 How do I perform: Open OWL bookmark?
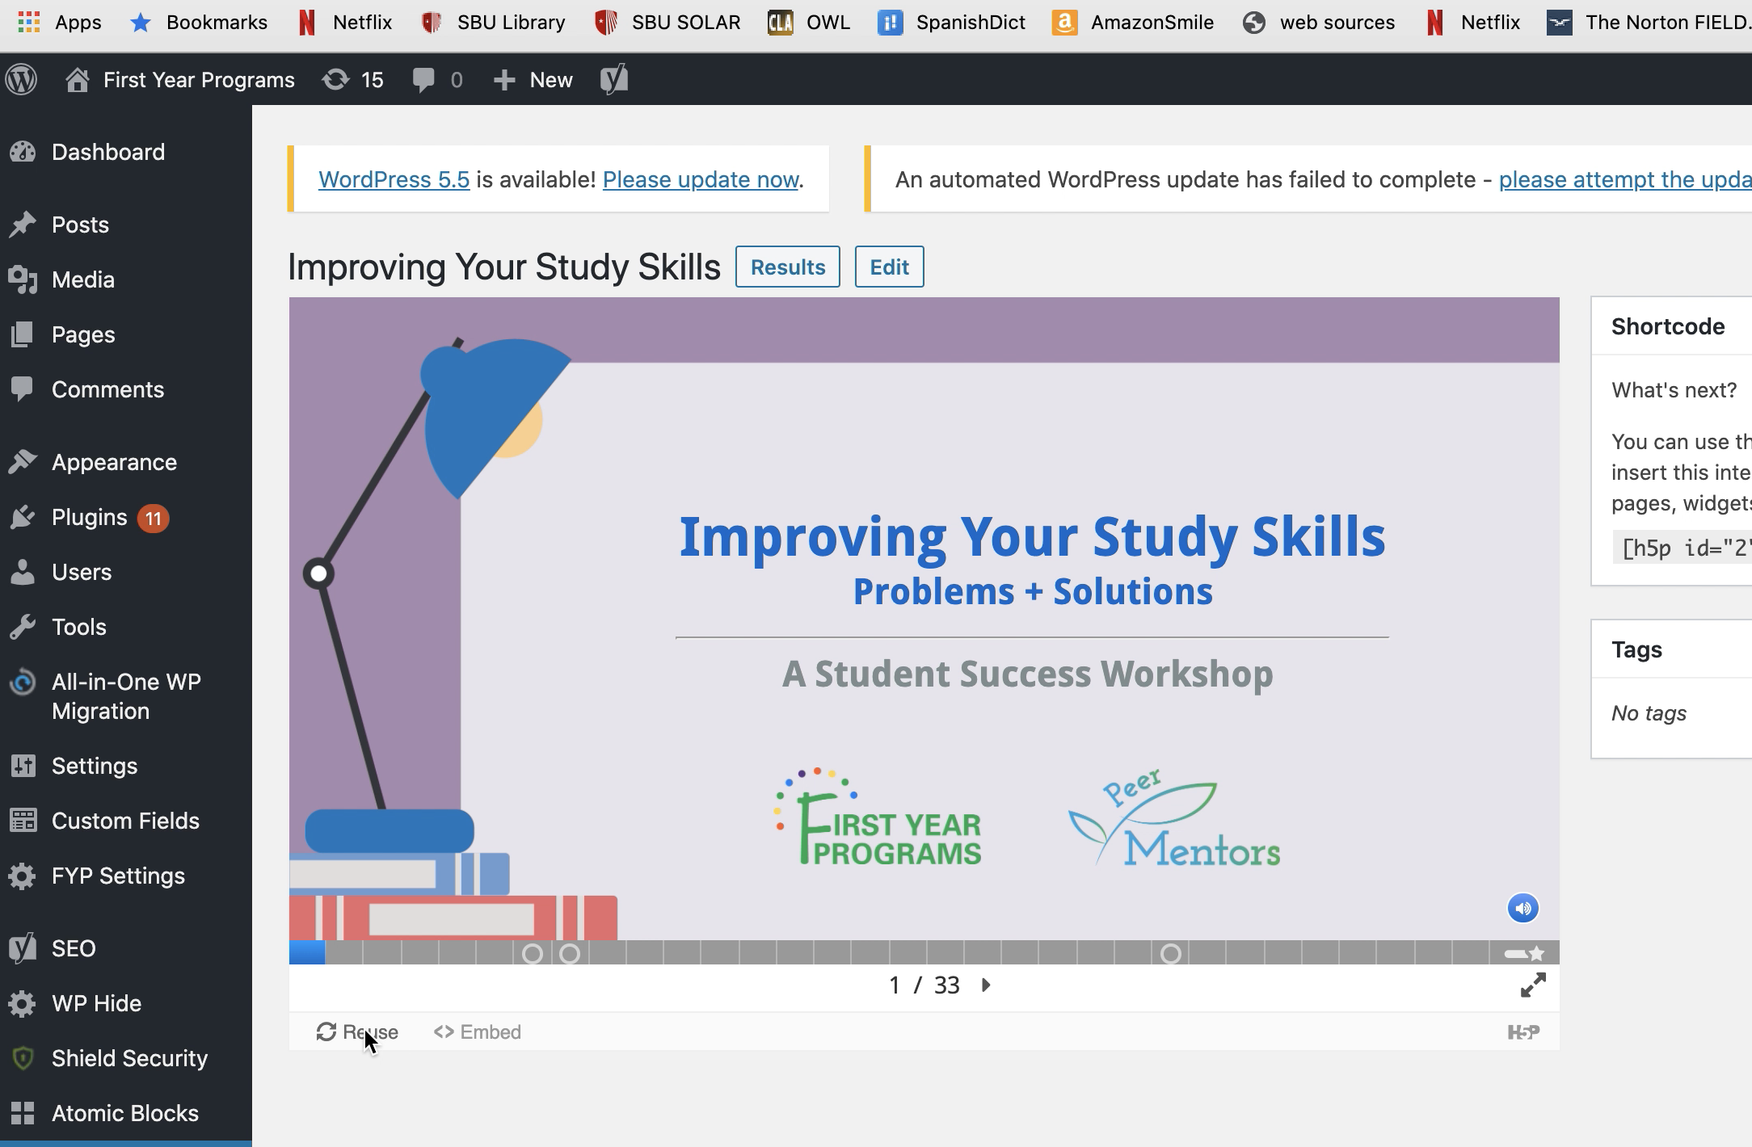pyautogui.click(x=809, y=22)
